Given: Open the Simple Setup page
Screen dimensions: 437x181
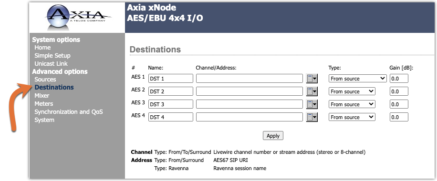Looking at the screenshot, I should point(52,55).
